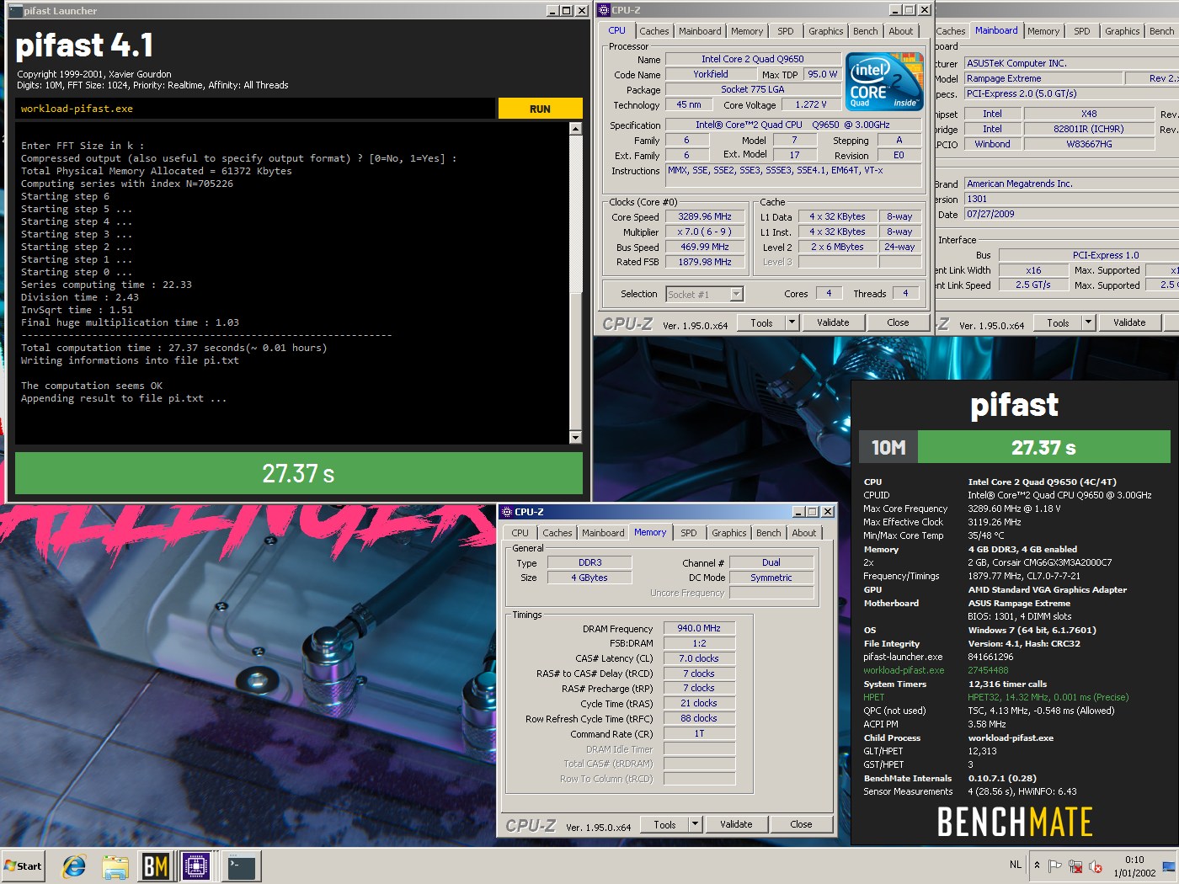
Task: Click the muted volume tray icon
Action: pos(1096,865)
